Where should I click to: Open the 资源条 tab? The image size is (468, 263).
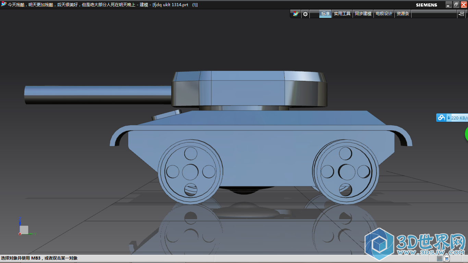click(403, 14)
